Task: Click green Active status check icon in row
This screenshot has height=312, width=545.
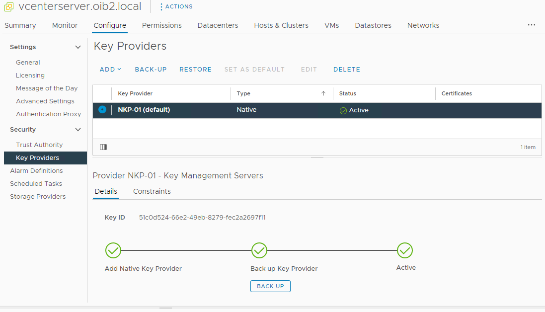Action: [x=343, y=110]
